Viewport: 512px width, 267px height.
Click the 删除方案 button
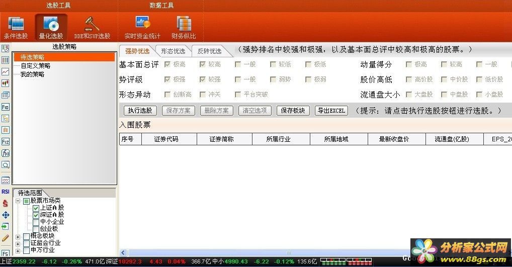(x=216, y=111)
